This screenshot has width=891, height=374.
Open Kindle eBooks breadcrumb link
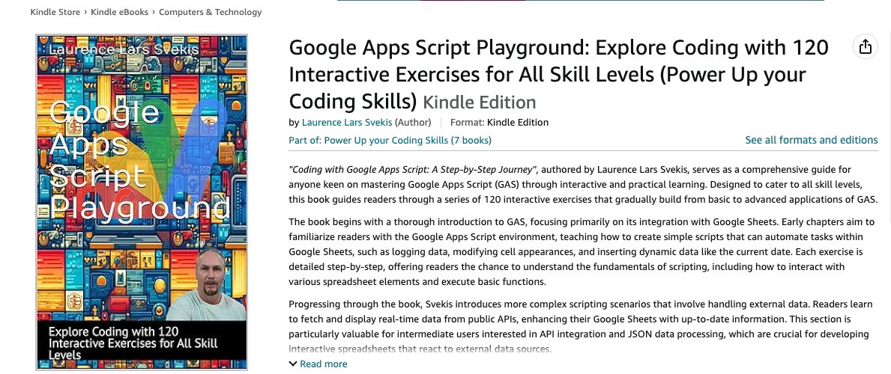tap(119, 12)
